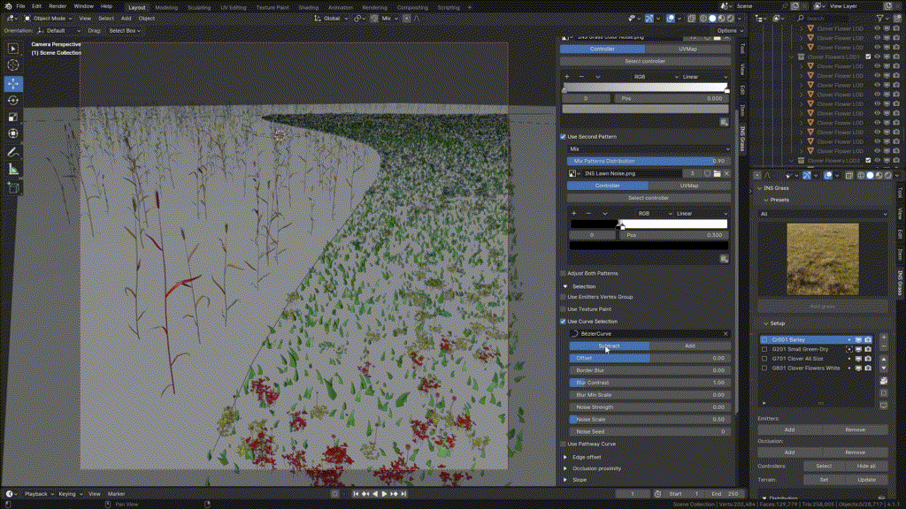Image resolution: width=906 pixels, height=509 pixels.
Task: Open the Render menu
Action: pyautogui.click(x=58, y=6)
